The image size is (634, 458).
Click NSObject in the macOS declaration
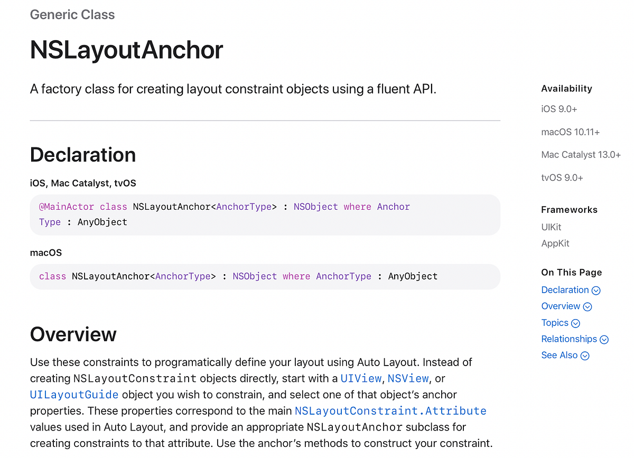tap(255, 276)
